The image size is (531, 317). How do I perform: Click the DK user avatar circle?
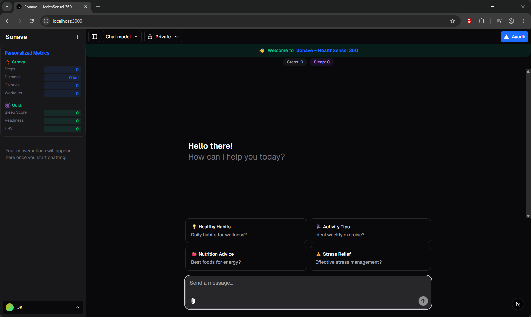point(10,307)
